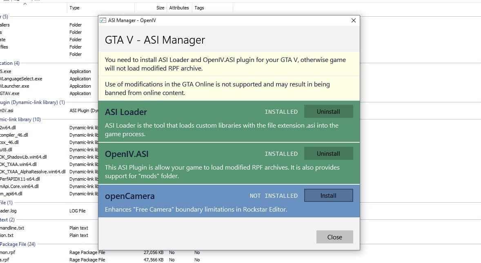
Task: Collapse the Dynamic-link library (10) group
Action: point(20,119)
